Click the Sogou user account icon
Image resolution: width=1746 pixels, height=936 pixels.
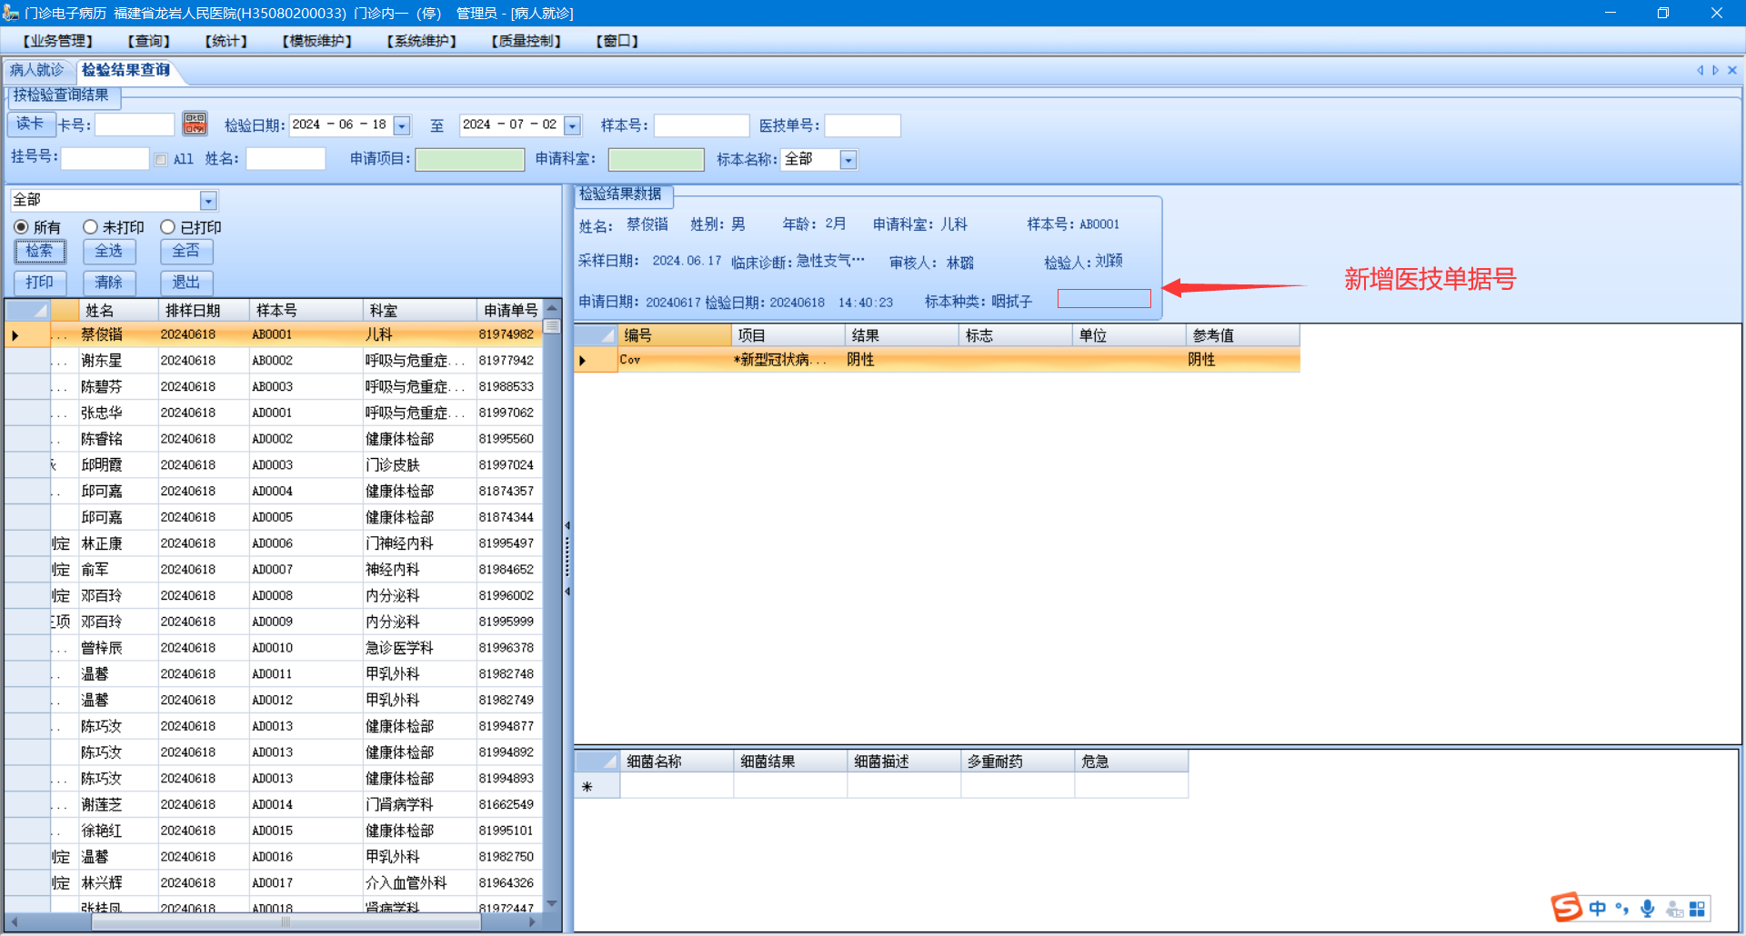click(x=1674, y=909)
